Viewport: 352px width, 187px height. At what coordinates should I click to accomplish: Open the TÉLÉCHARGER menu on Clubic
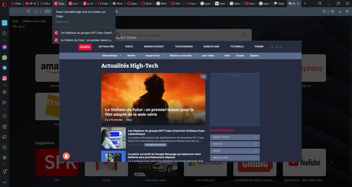184,47
